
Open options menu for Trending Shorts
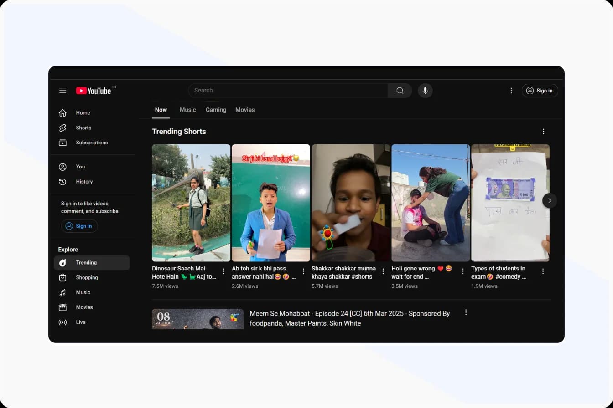[543, 131]
